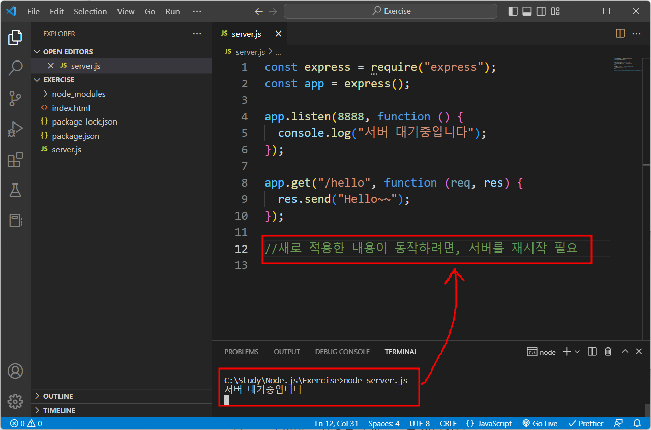Open the Customize Layout icon

pos(555,11)
